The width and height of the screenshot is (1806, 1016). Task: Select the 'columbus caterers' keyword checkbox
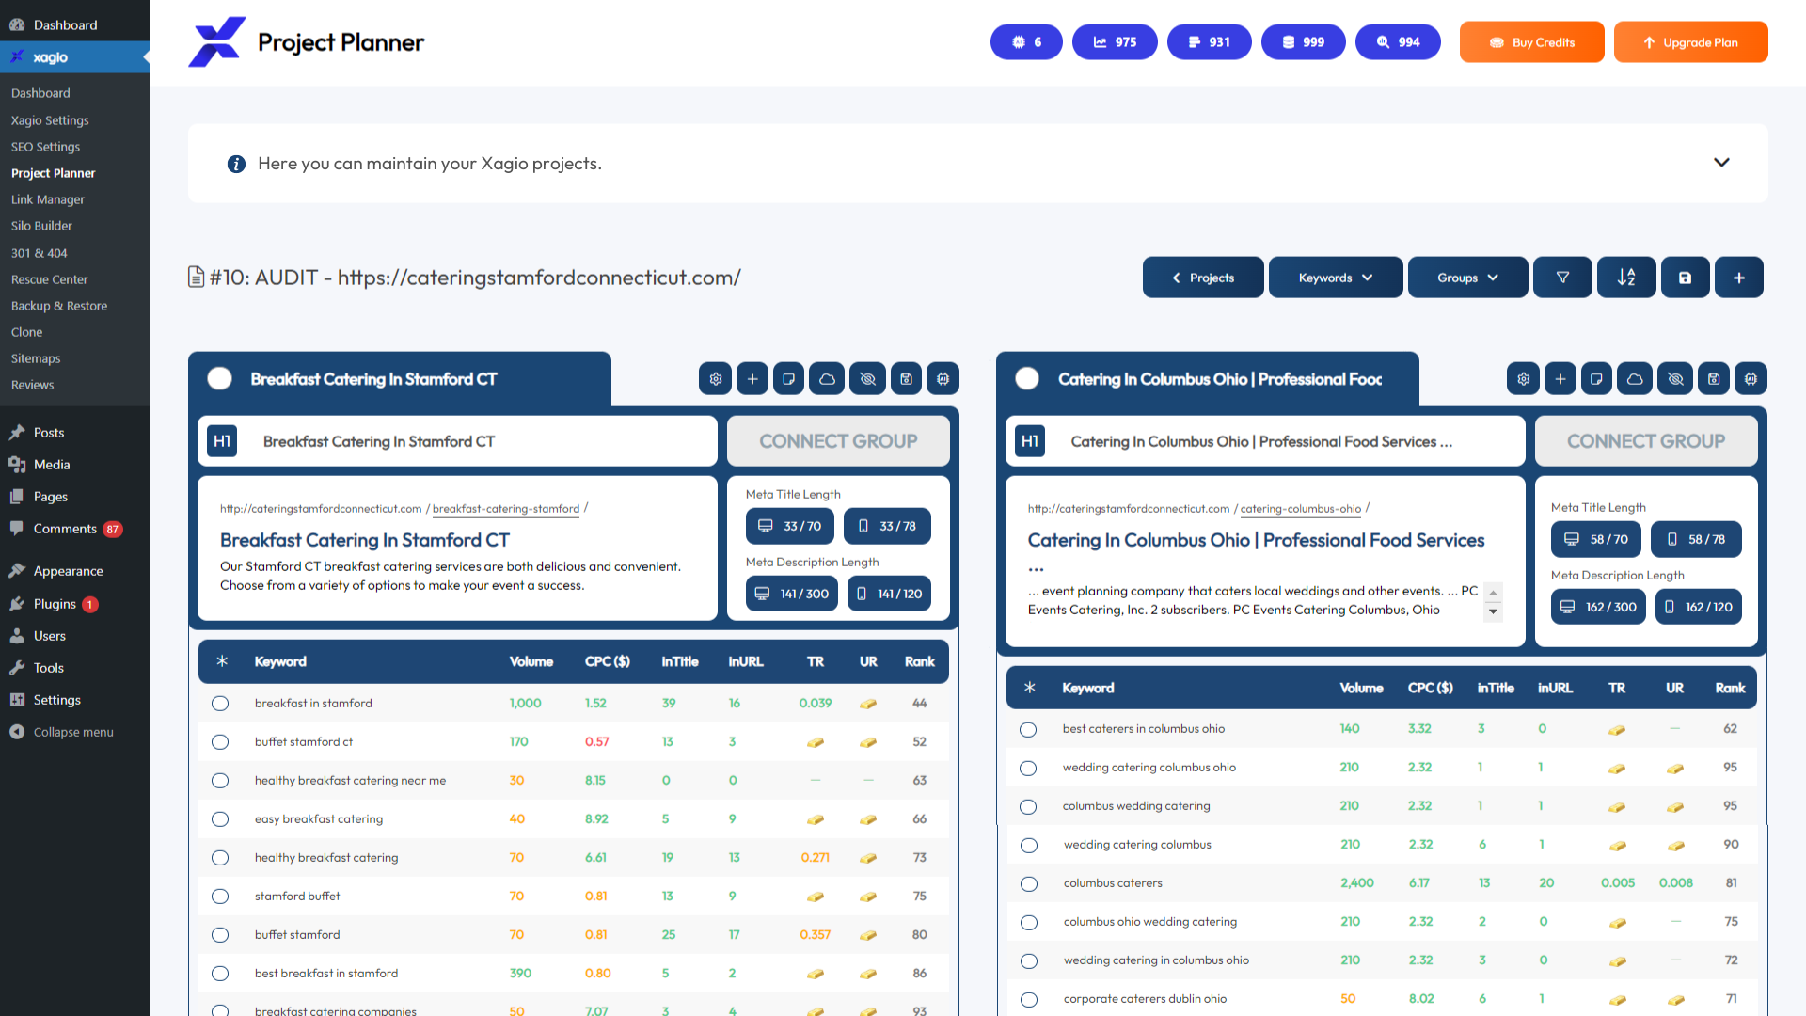pos(1028,883)
